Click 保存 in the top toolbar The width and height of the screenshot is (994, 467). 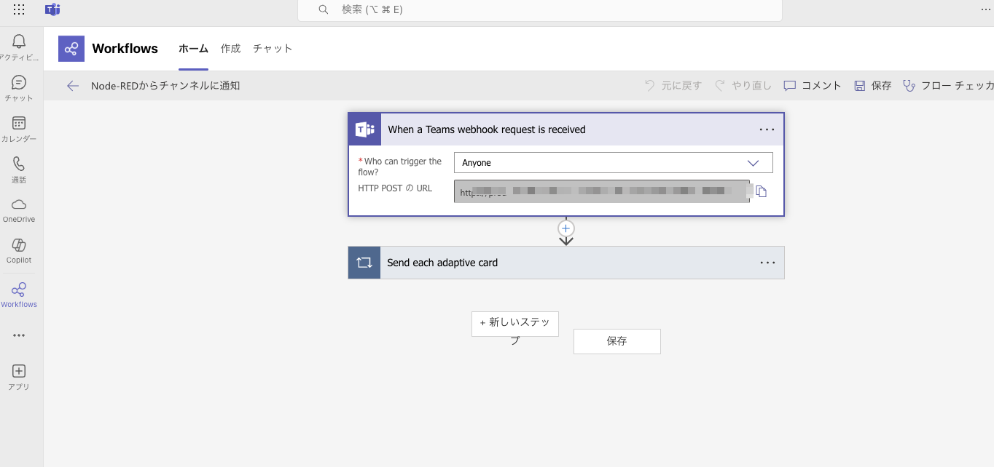[872, 86]
